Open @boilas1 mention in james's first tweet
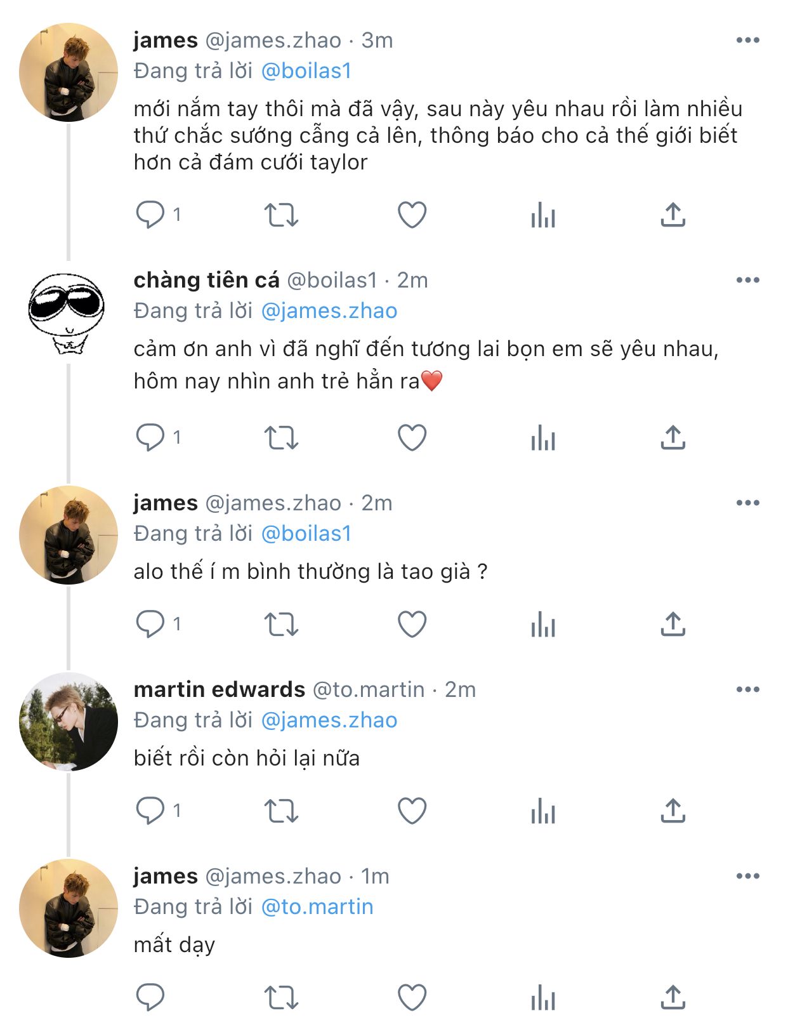 pyautogui.click(x=306, y=71)
